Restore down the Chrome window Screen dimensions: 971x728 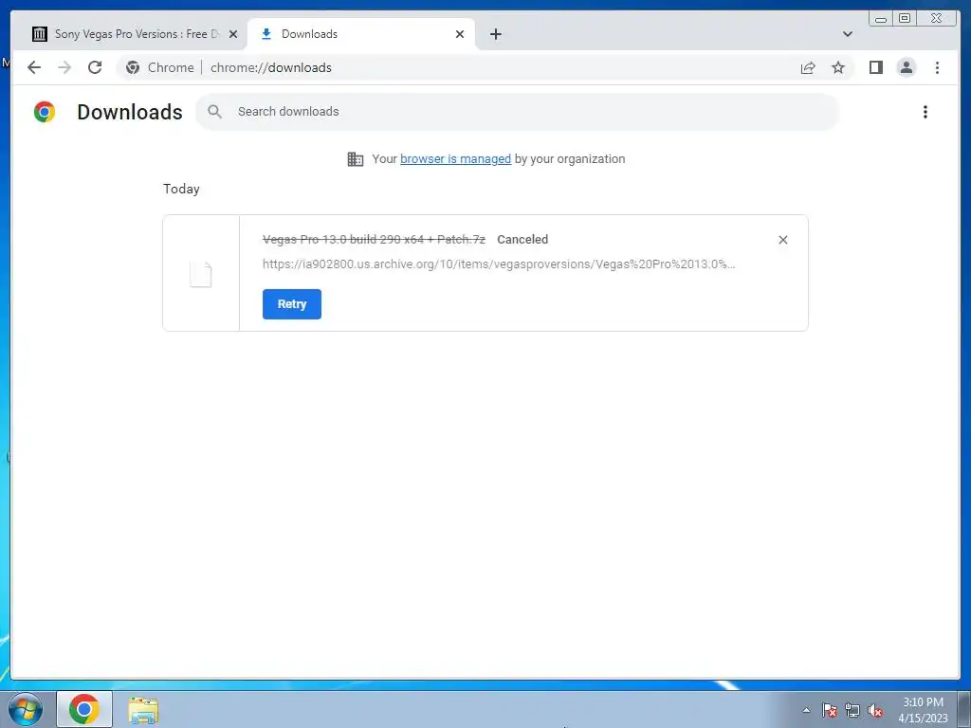(x=904, y=19)
